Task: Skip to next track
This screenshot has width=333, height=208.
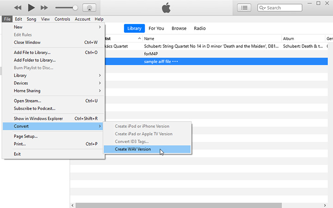Action: pos(44,8)
